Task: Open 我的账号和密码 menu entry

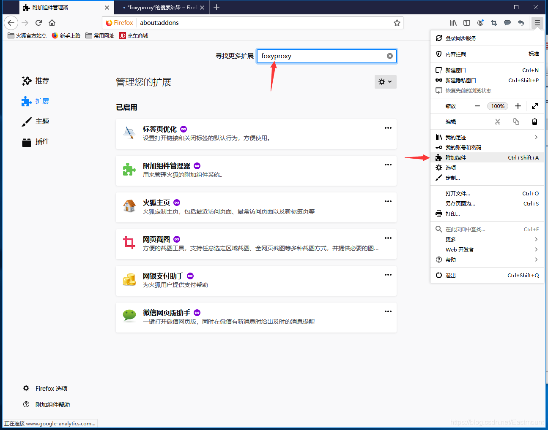Action: [487, 147]
